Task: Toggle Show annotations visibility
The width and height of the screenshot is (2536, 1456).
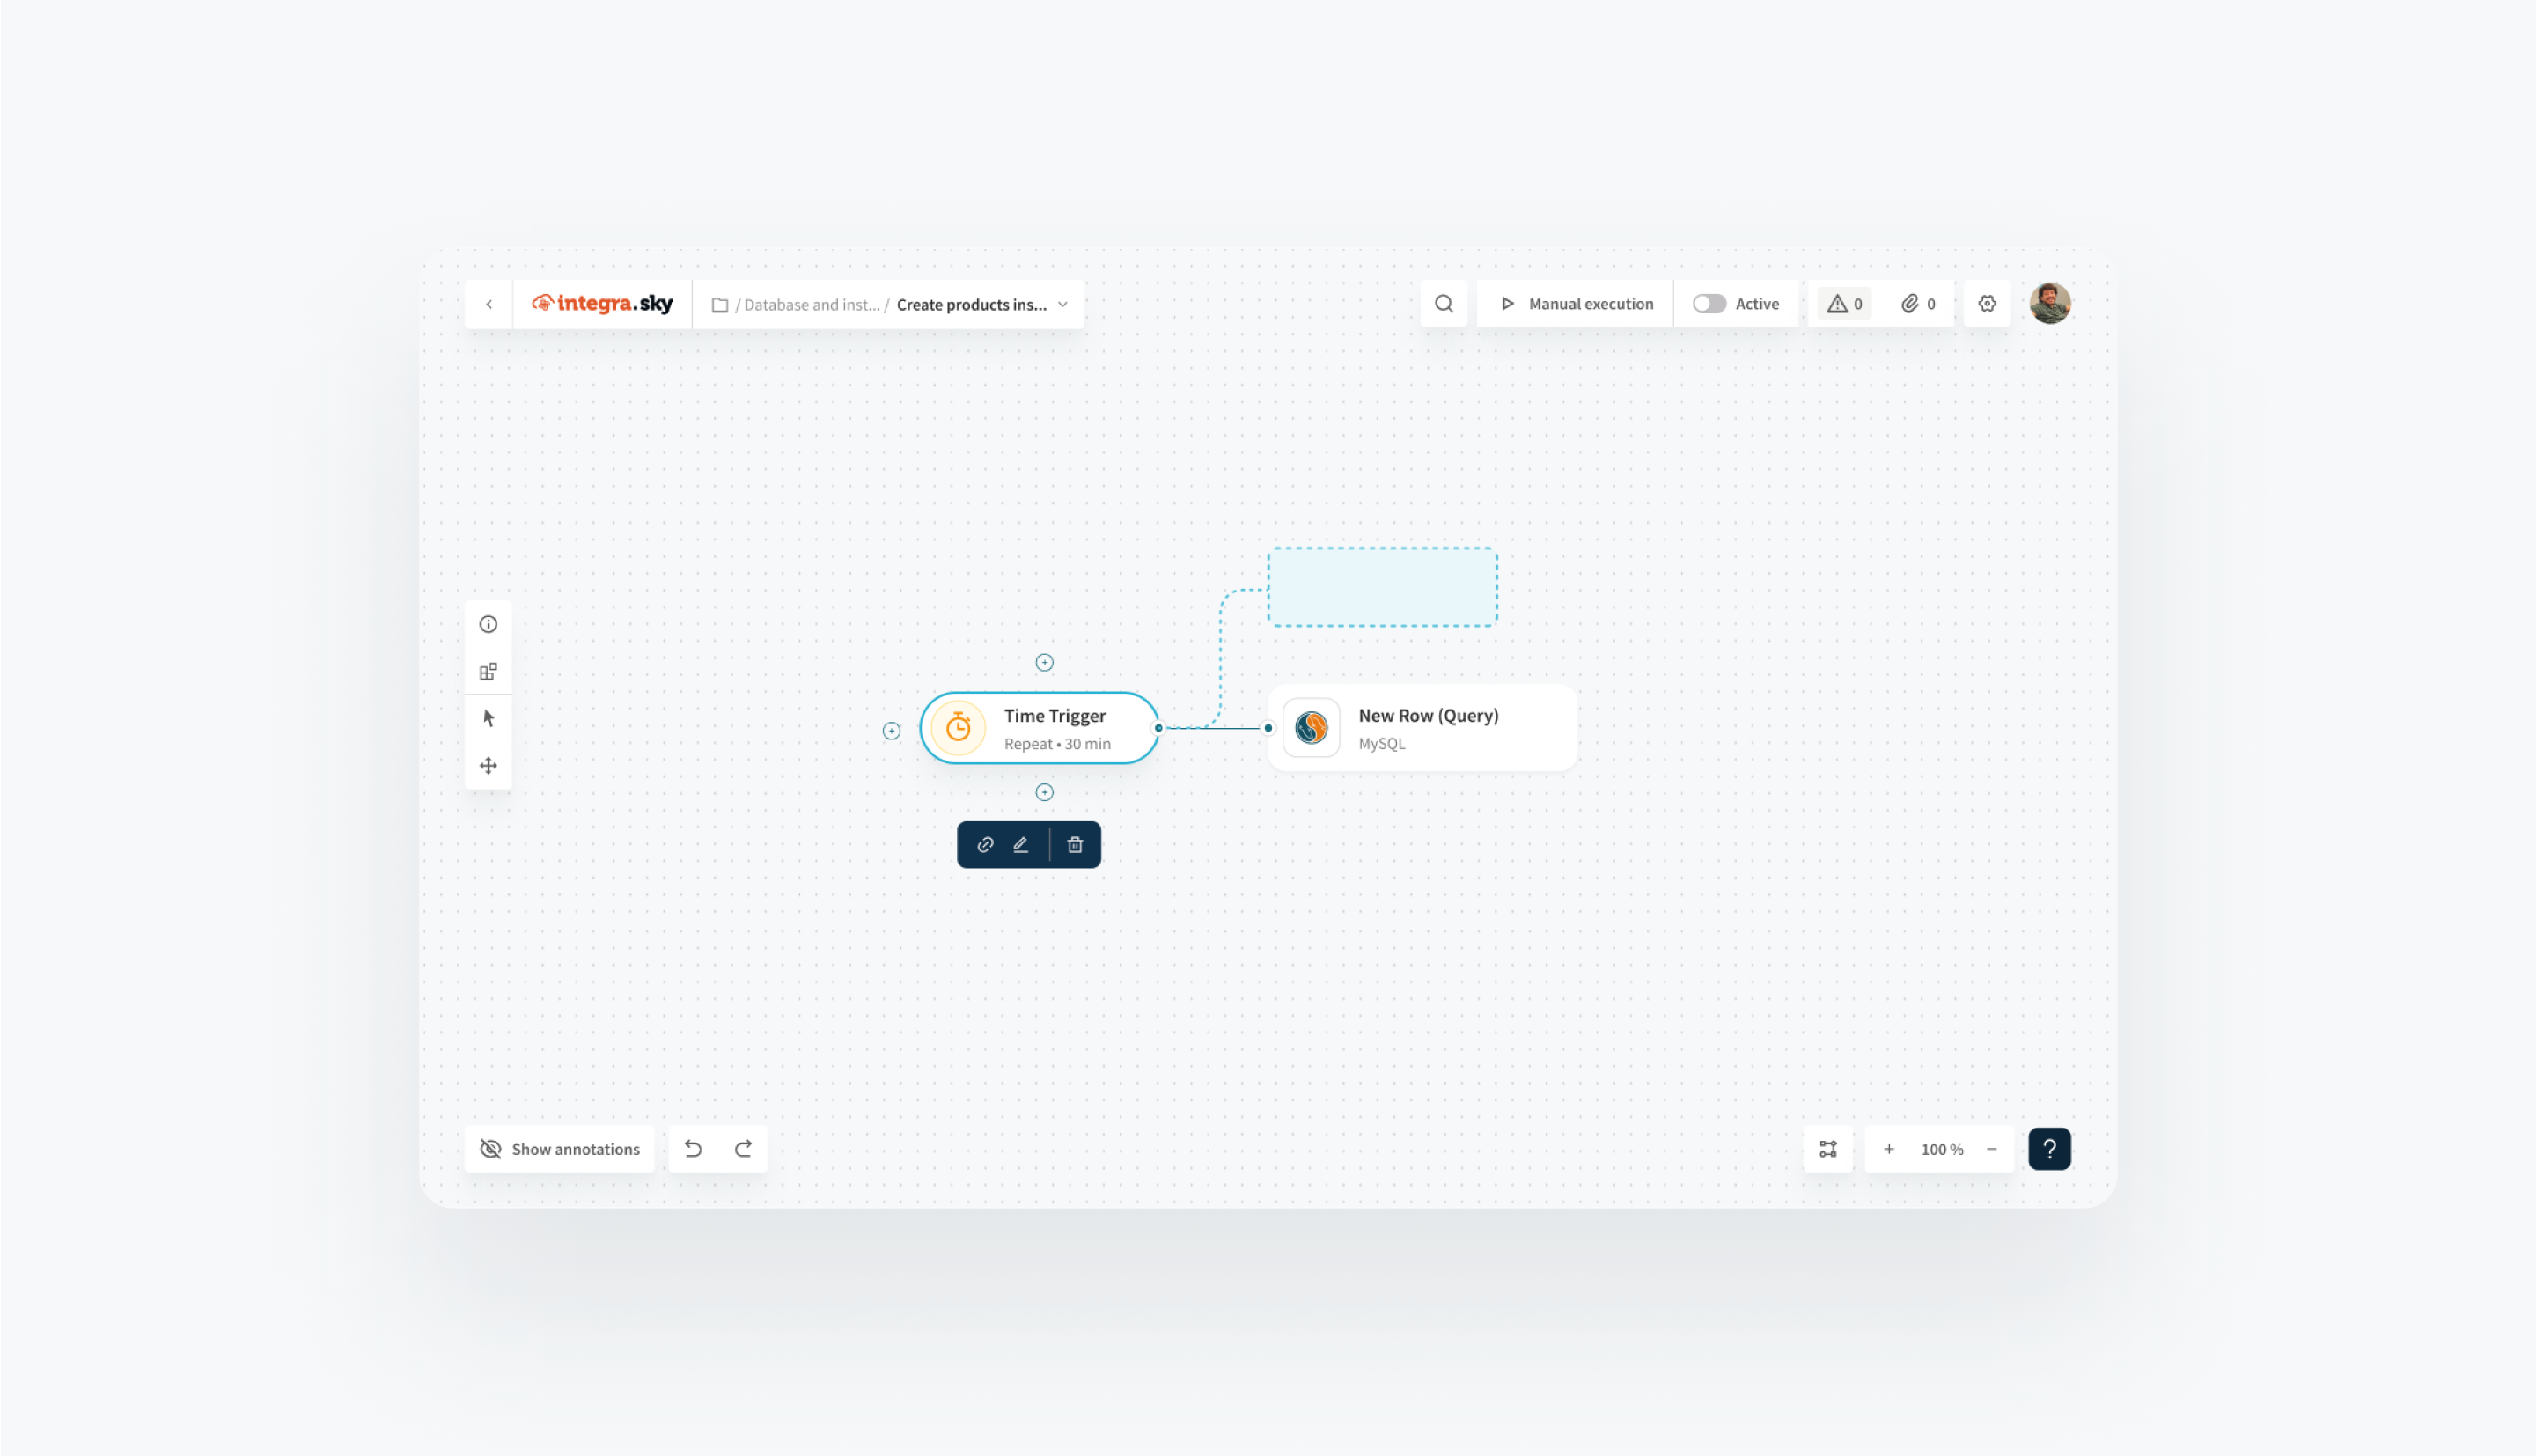Action: click(560, 1149)
